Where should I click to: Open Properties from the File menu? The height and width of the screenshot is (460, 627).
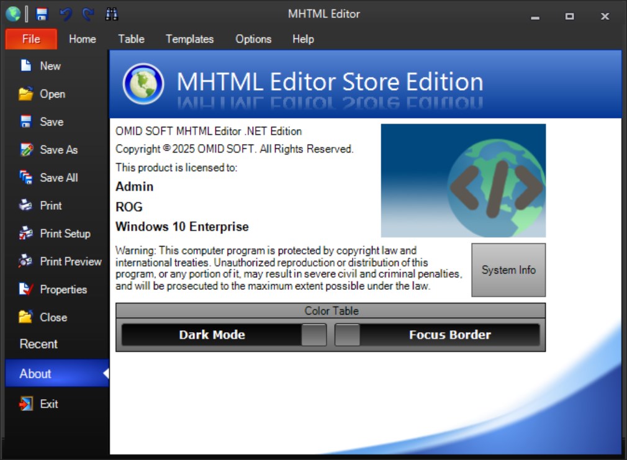coord(57,289)
